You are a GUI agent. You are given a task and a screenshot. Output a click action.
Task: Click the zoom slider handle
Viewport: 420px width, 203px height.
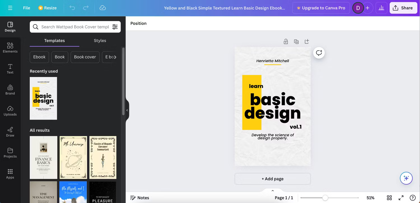pos(325,198)
